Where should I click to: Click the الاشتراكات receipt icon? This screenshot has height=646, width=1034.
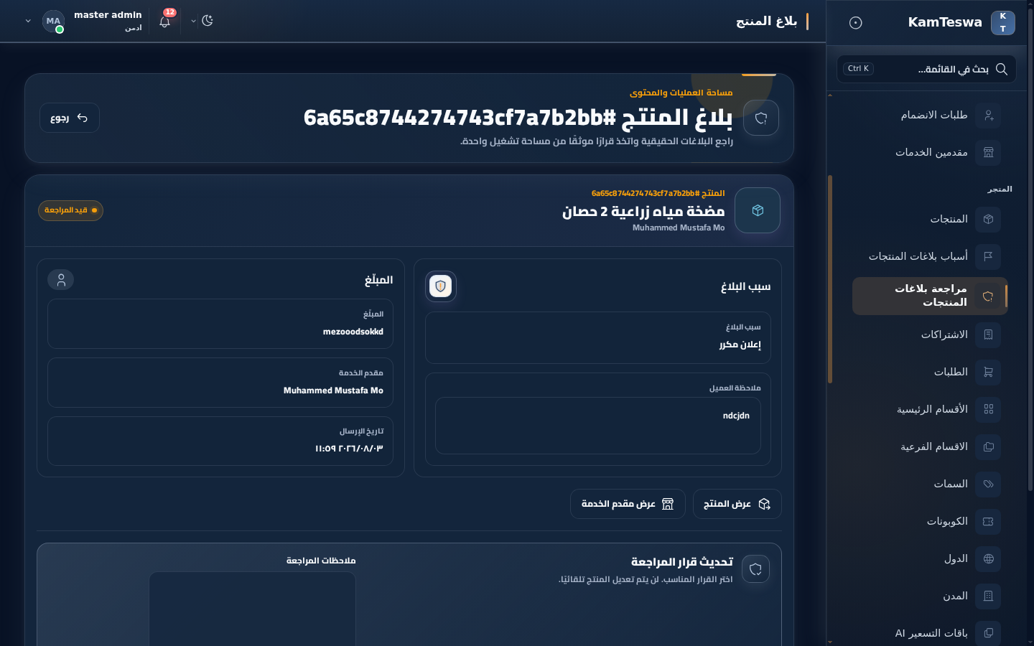(x=988, y=334)
